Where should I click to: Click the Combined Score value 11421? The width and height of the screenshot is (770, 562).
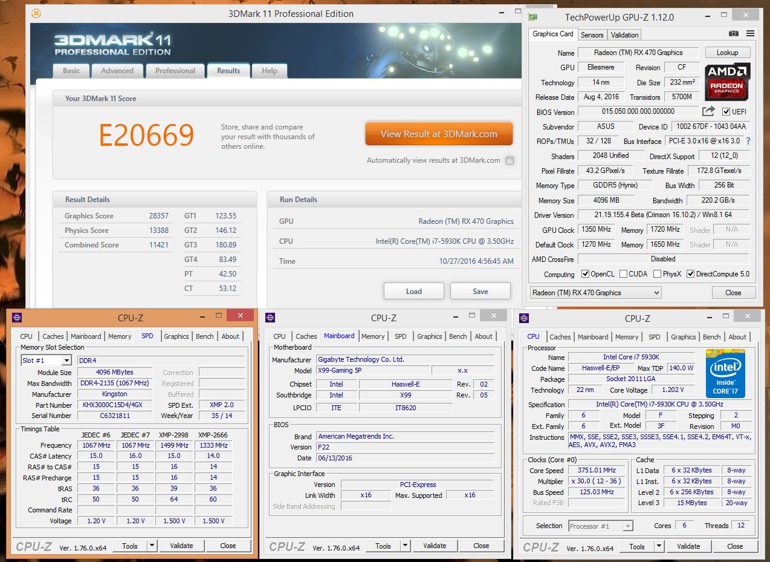point(159,245)
